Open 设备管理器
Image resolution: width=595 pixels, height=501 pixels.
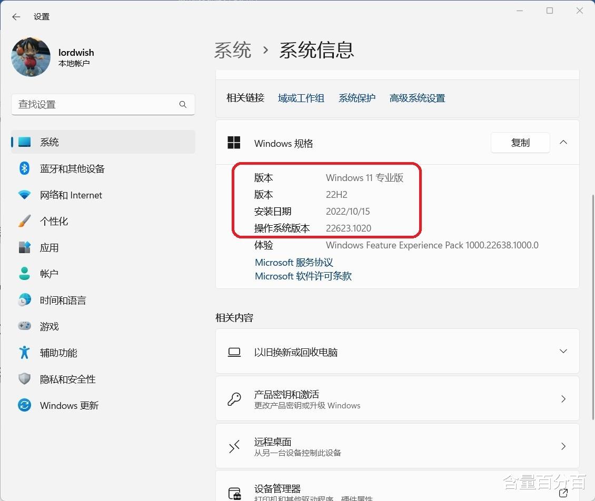click(398, 486)
